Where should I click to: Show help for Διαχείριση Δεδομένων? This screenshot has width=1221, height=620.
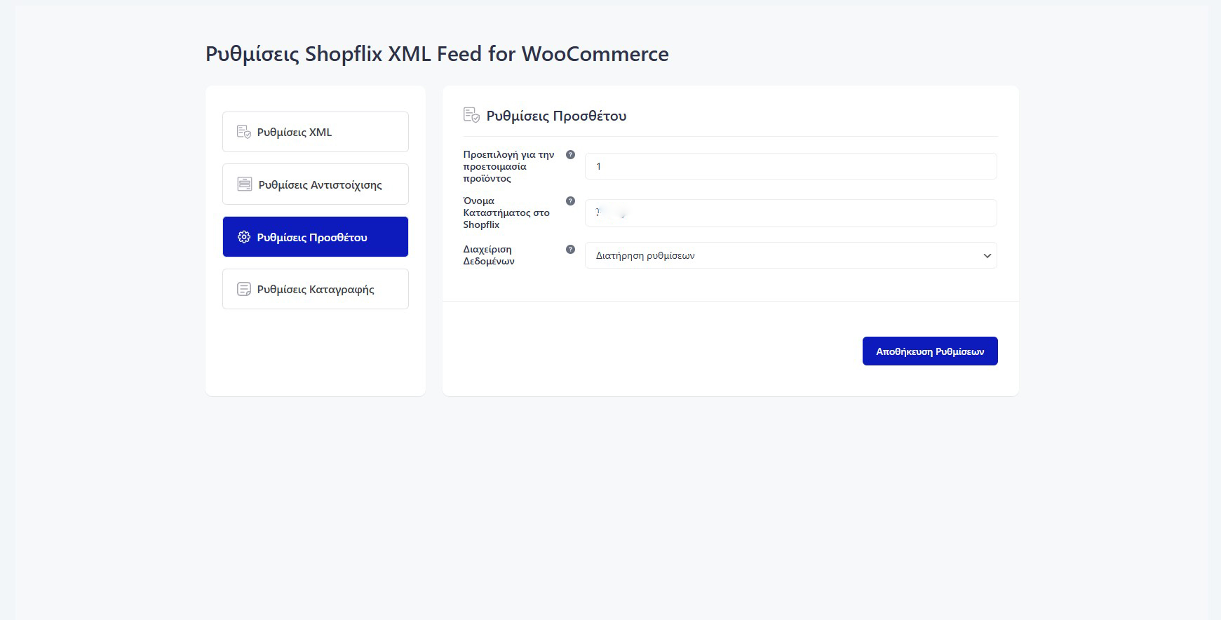pyautogui.click(x=570, y=250)
